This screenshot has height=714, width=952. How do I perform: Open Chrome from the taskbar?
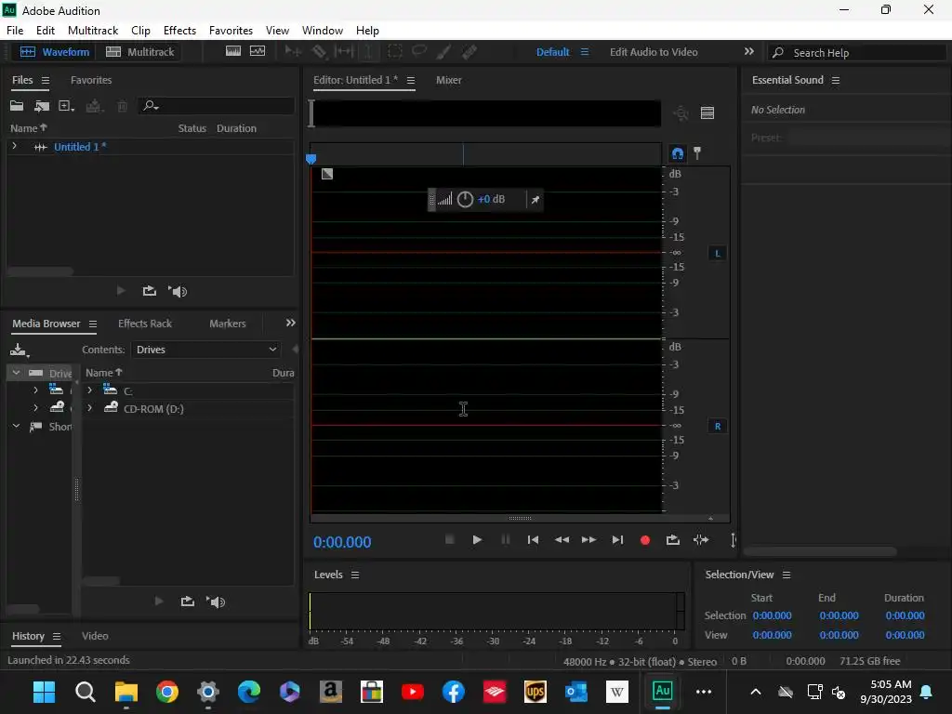(x=167, y=692)
